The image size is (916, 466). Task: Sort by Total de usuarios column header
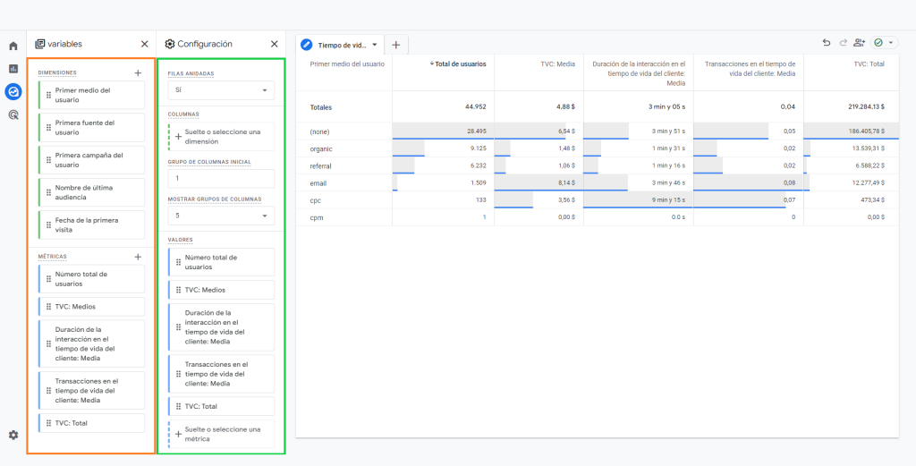tap(458, 64)
